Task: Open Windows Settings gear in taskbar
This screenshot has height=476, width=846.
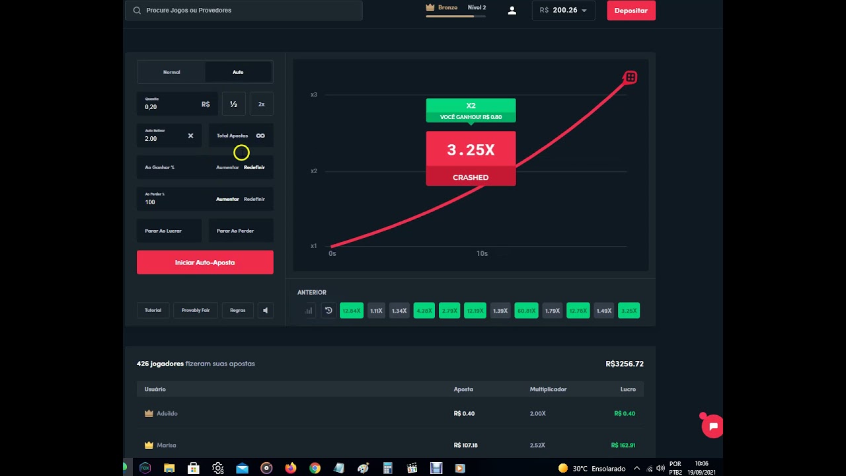Action: pos(217,468)
